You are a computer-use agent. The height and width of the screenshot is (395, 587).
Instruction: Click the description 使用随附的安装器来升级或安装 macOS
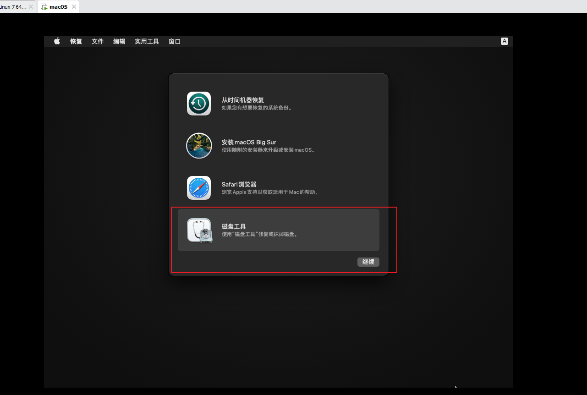coord(269,150)
